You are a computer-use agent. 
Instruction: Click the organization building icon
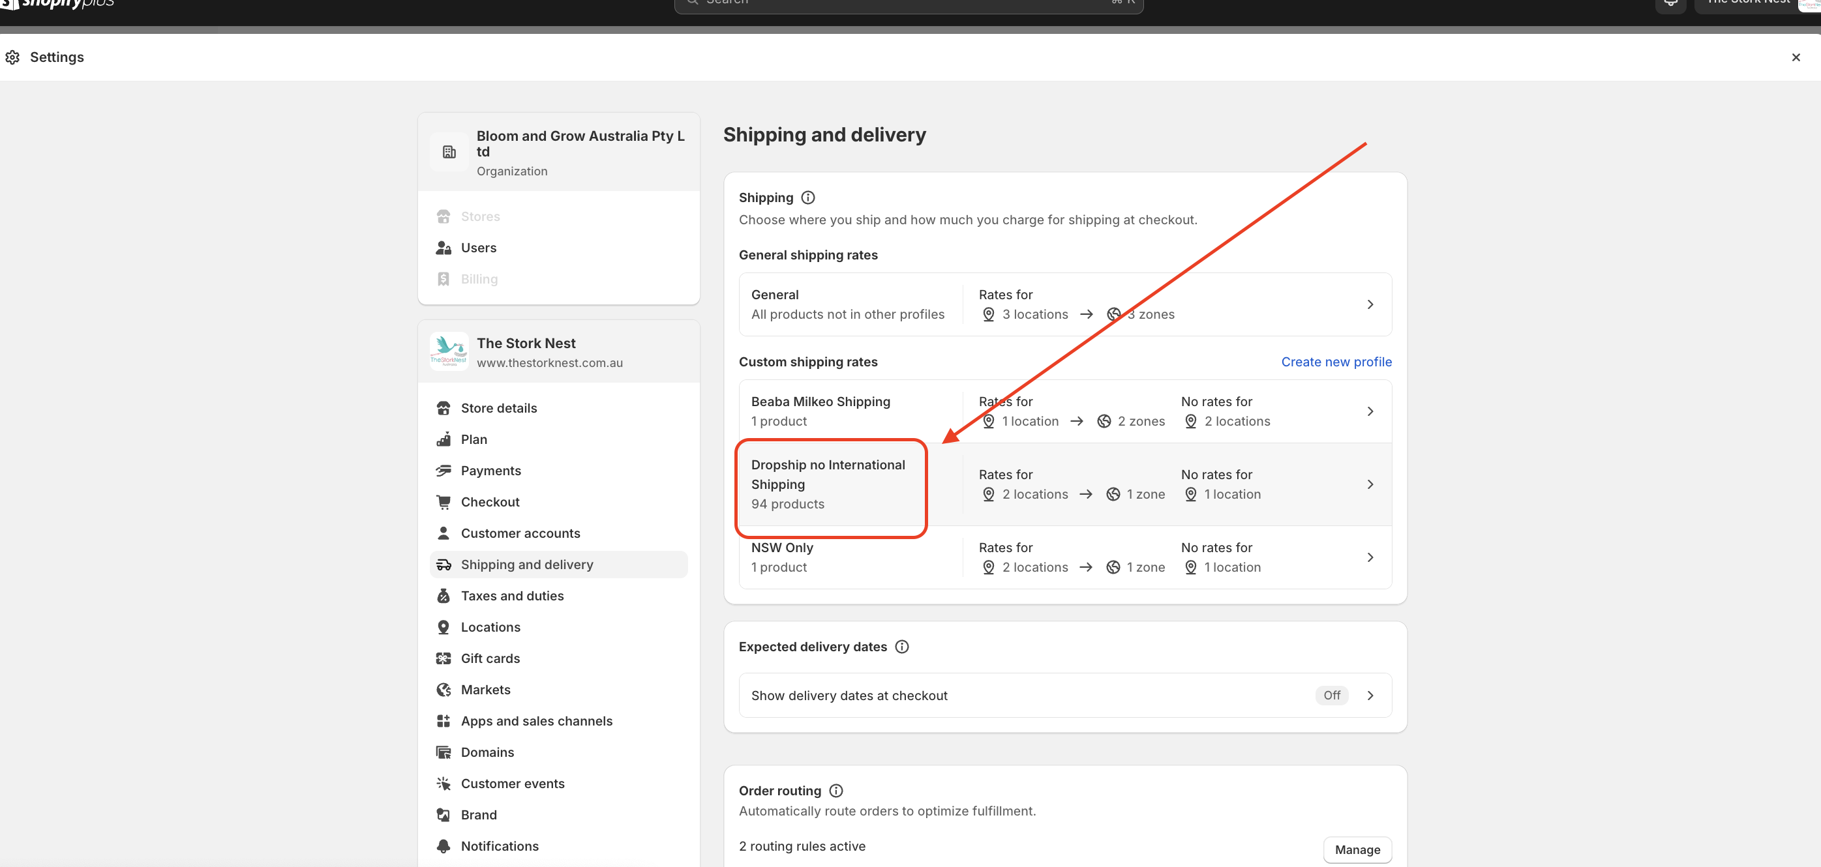point(449,152)
